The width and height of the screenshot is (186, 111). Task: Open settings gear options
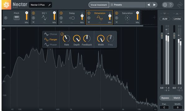coord(165,5)
